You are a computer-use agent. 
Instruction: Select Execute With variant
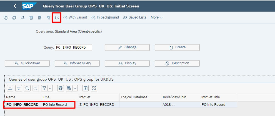(x=75, y=17)
